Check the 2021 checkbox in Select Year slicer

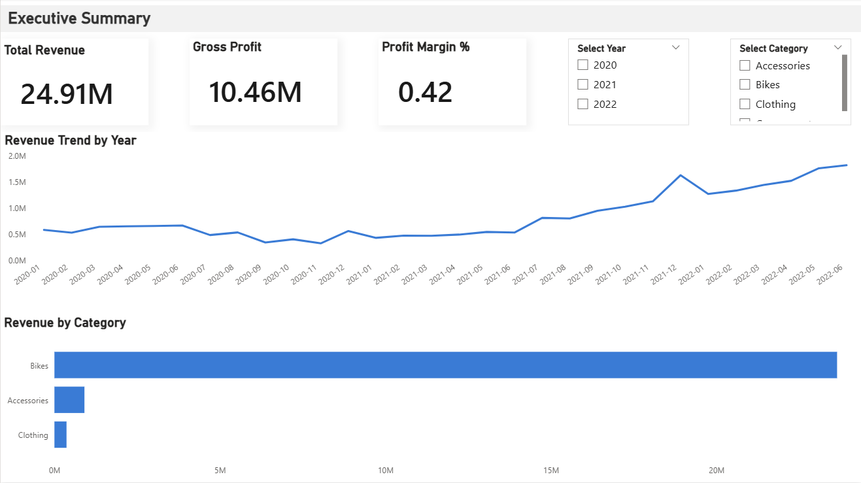(582, 84)
